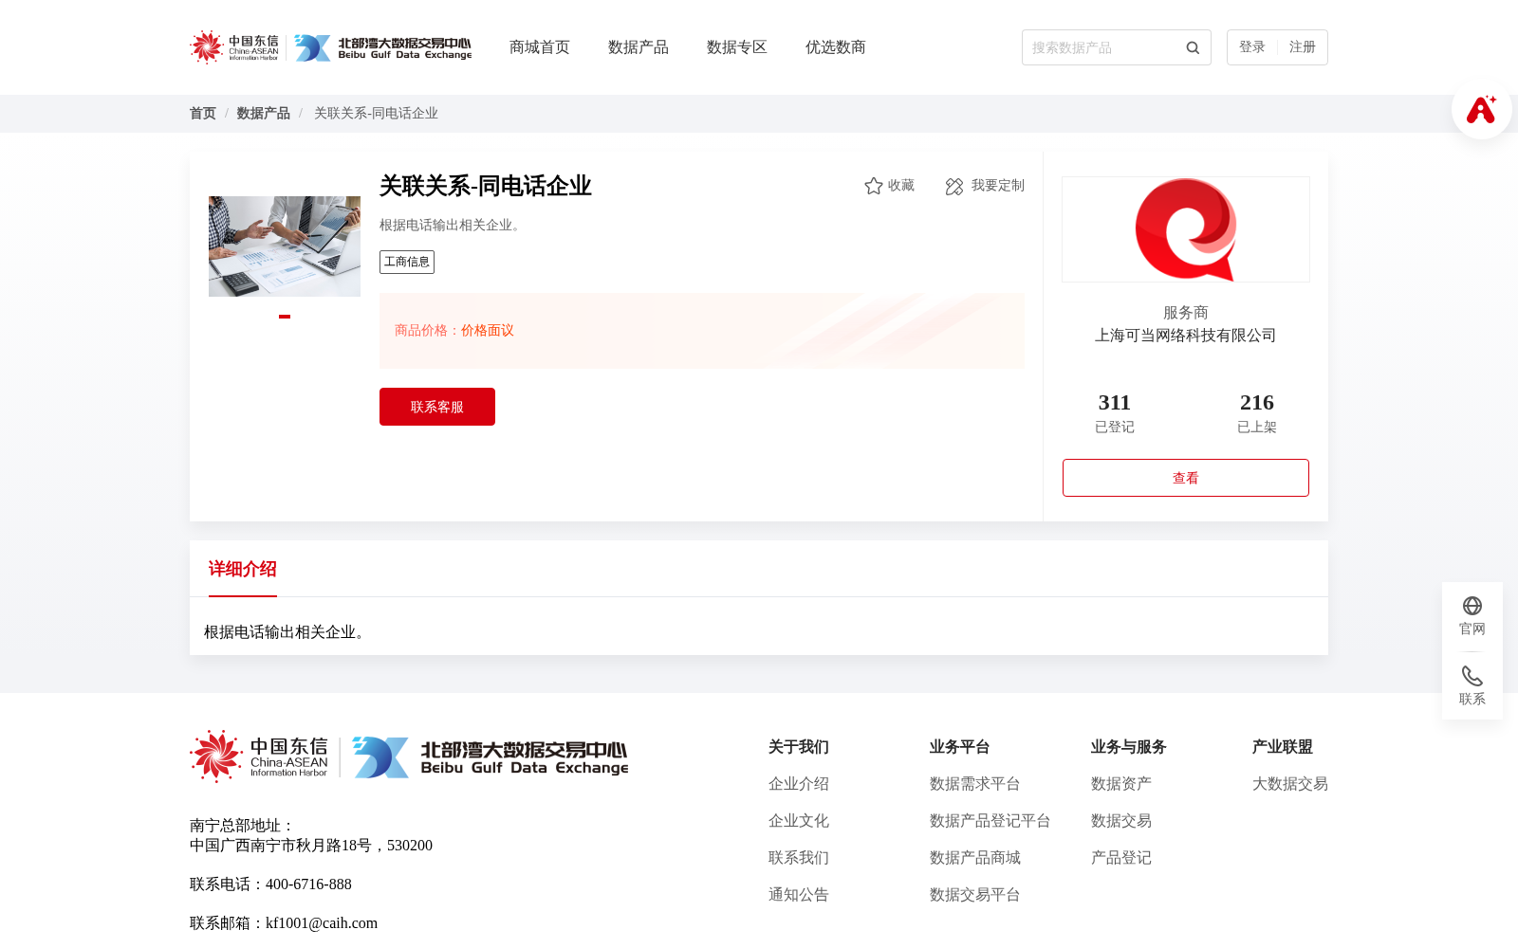Click provider name 上海可当网络科技有限公司
Image resolution: width=1518 pixels, height=948 pixels.
point(1186,336)
